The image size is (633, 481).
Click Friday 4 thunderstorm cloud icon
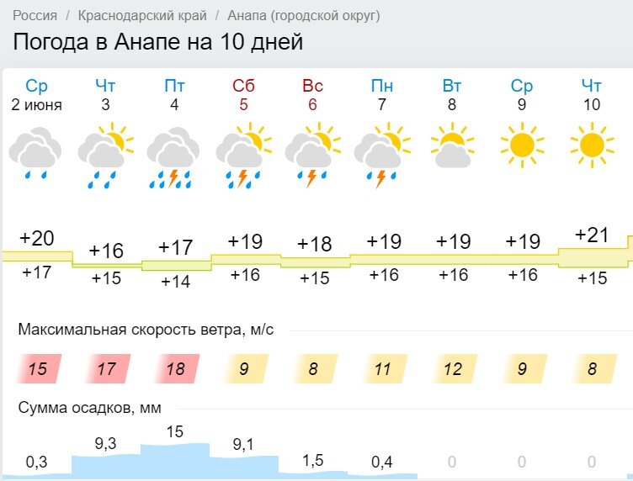tap(173, 157)
